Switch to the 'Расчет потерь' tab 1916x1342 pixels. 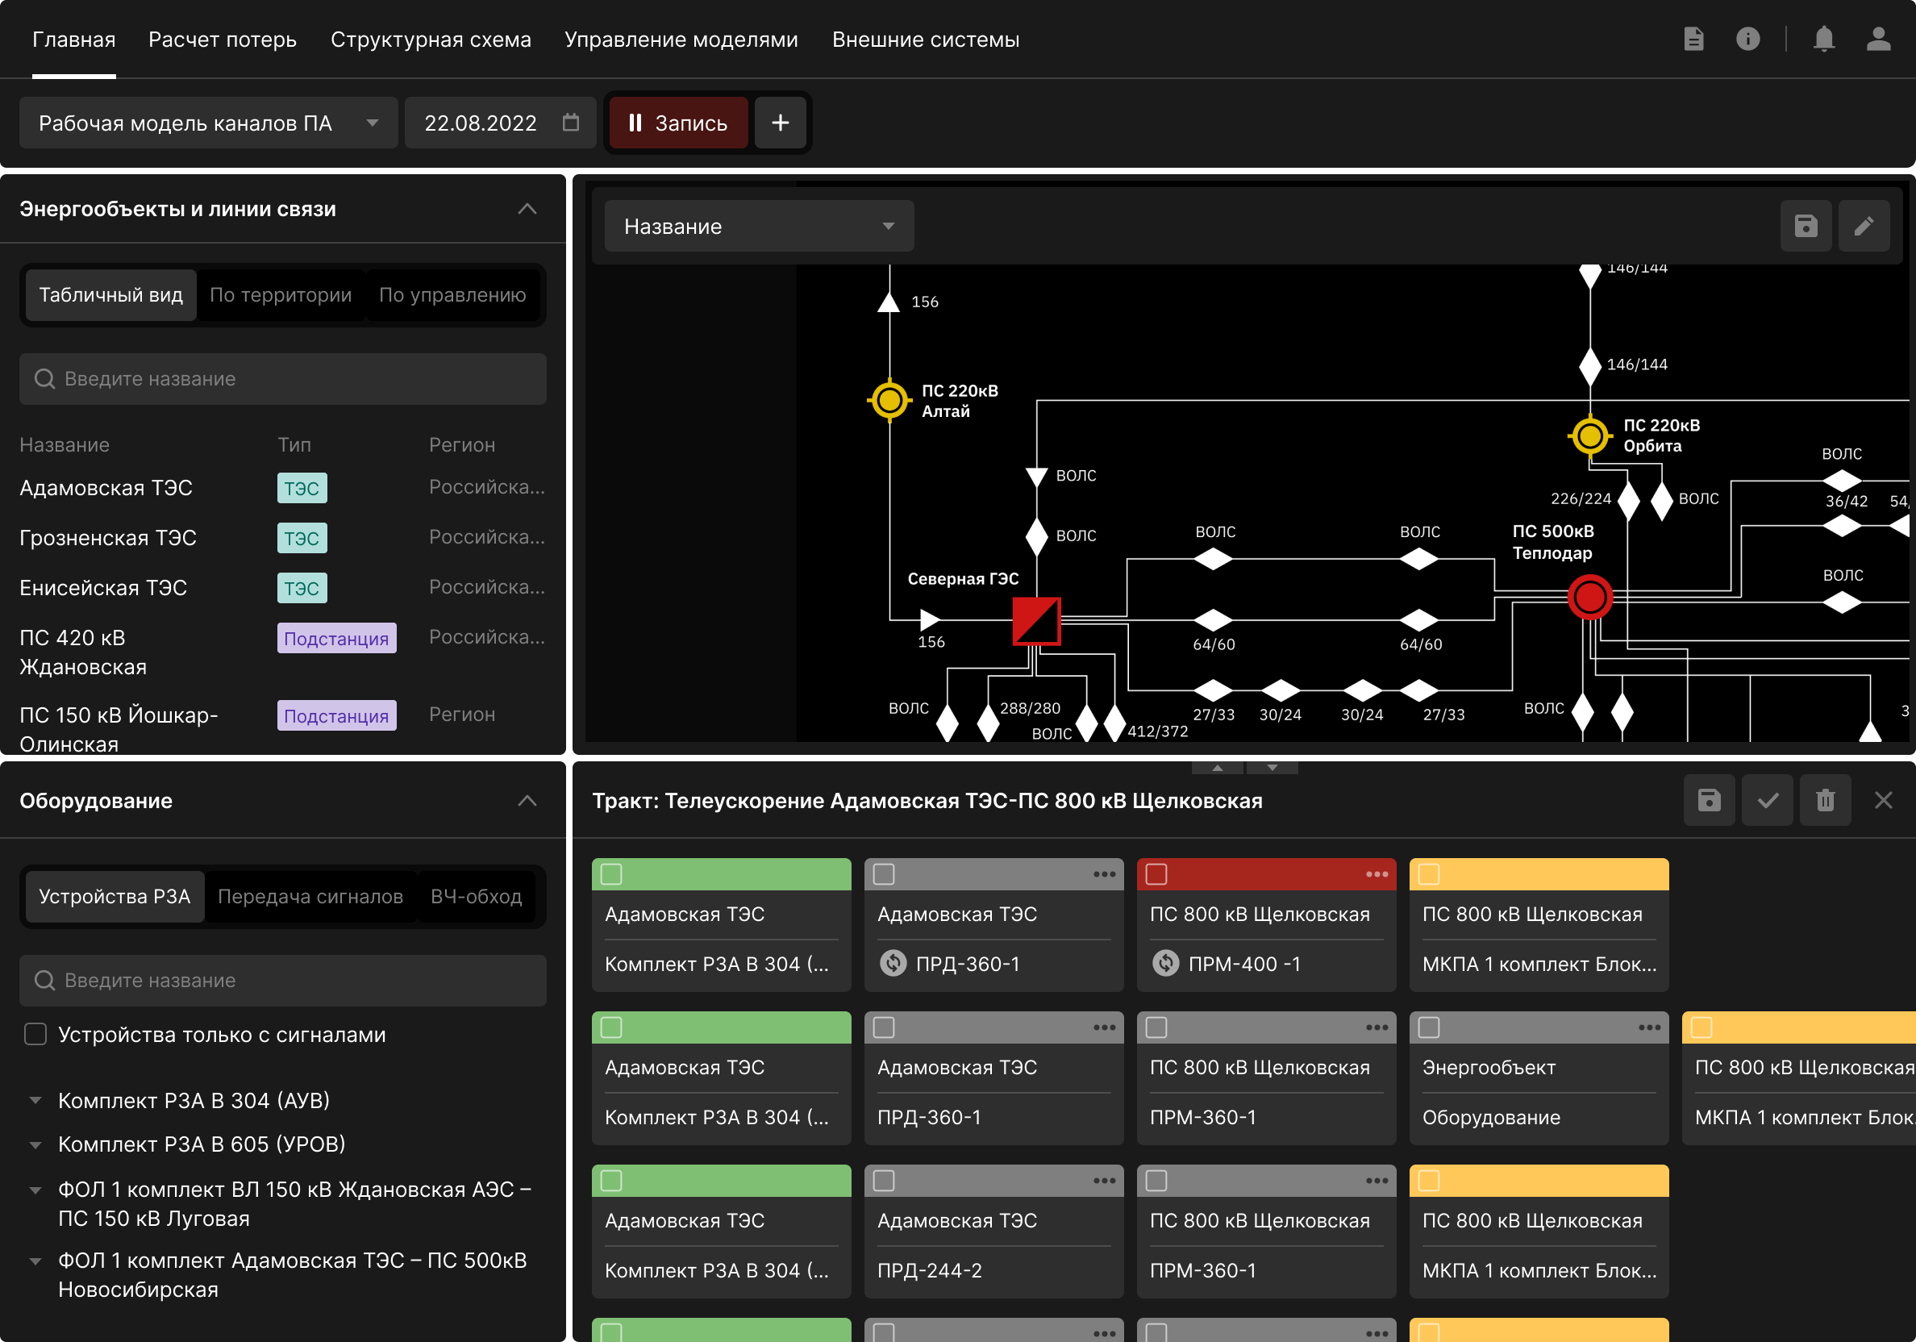(x=222, y=39)
